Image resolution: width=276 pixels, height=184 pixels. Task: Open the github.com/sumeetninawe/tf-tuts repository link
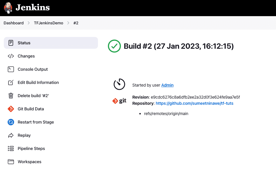(x=194, y=103)
